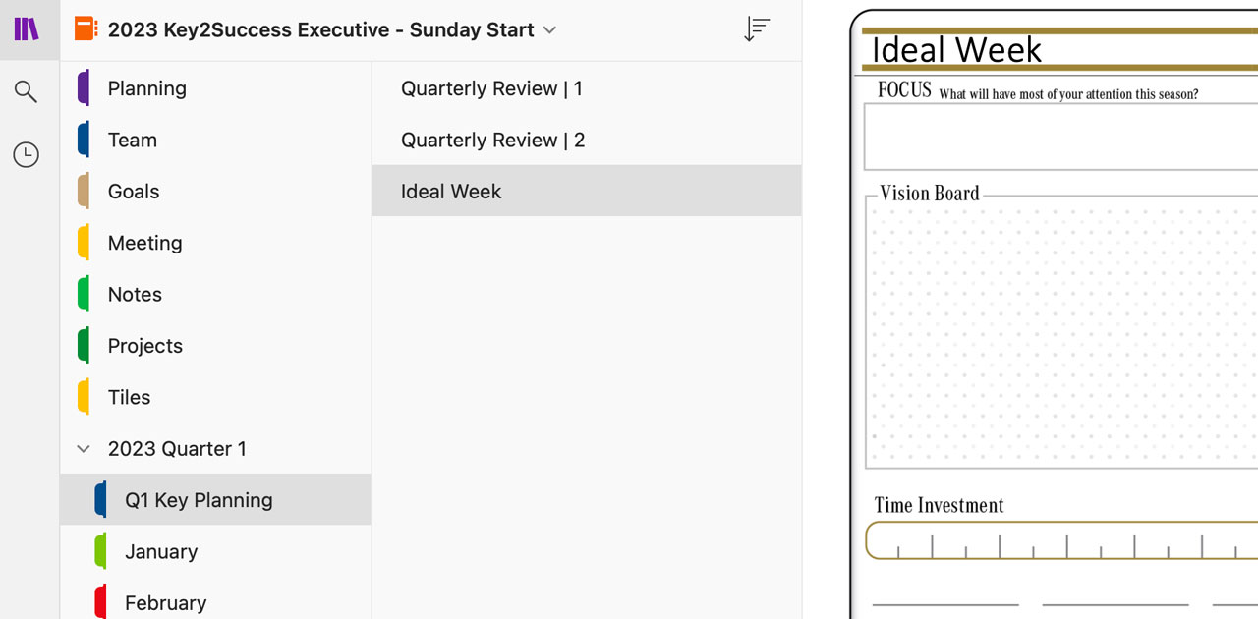Image resolution: width=1258 pixels, height=619 pixels.
Task: Click the search magnifier icon
Action: 27,92
